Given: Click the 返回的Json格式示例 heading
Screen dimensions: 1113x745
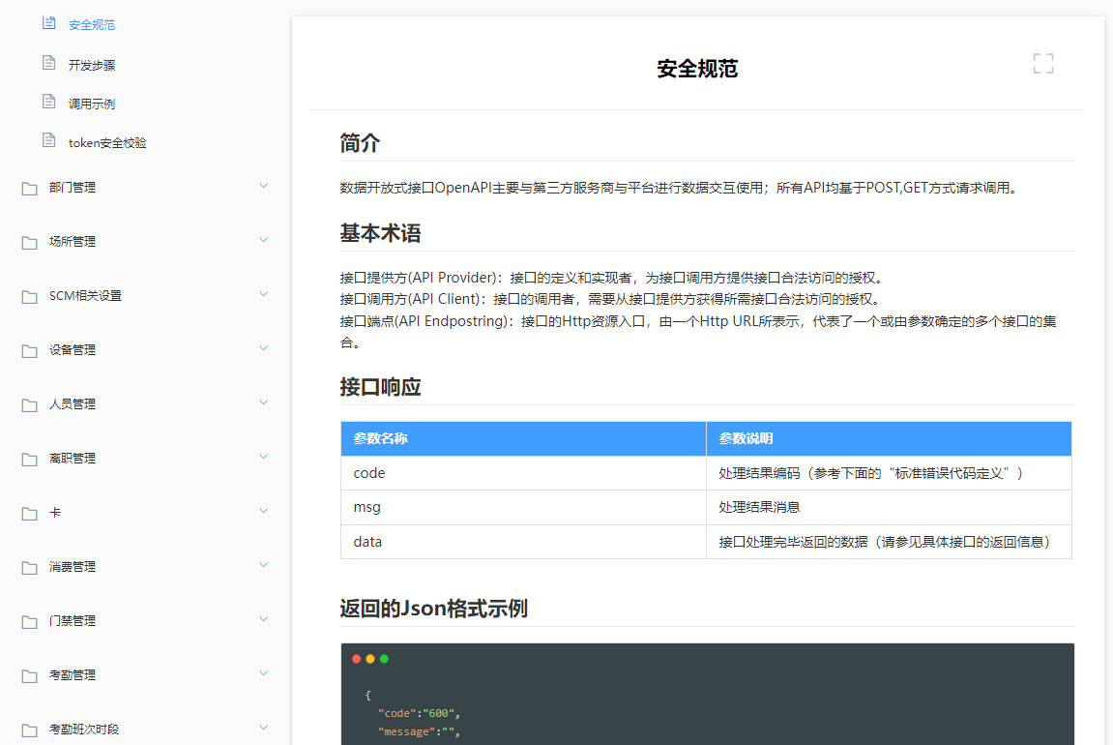Looking at the screenshot, I should (x=434, y=609).
